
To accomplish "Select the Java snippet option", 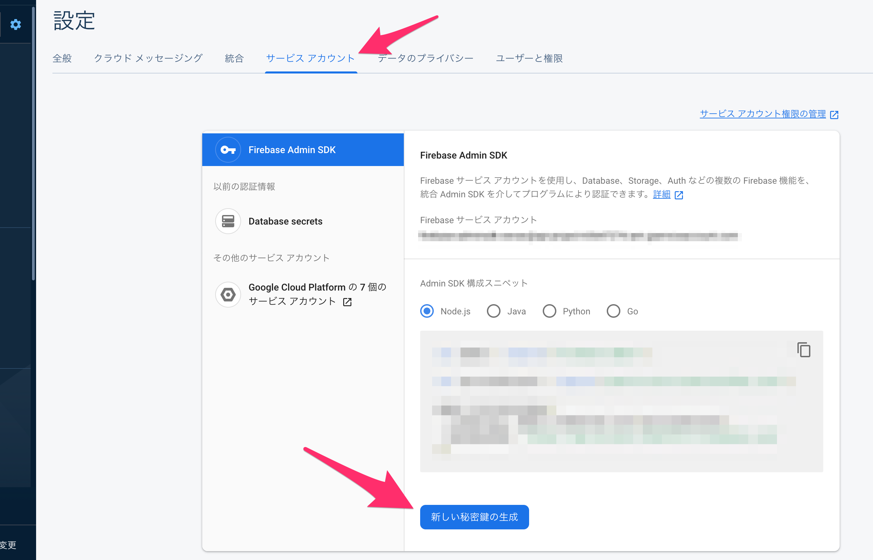I will (x=493, y=311).
